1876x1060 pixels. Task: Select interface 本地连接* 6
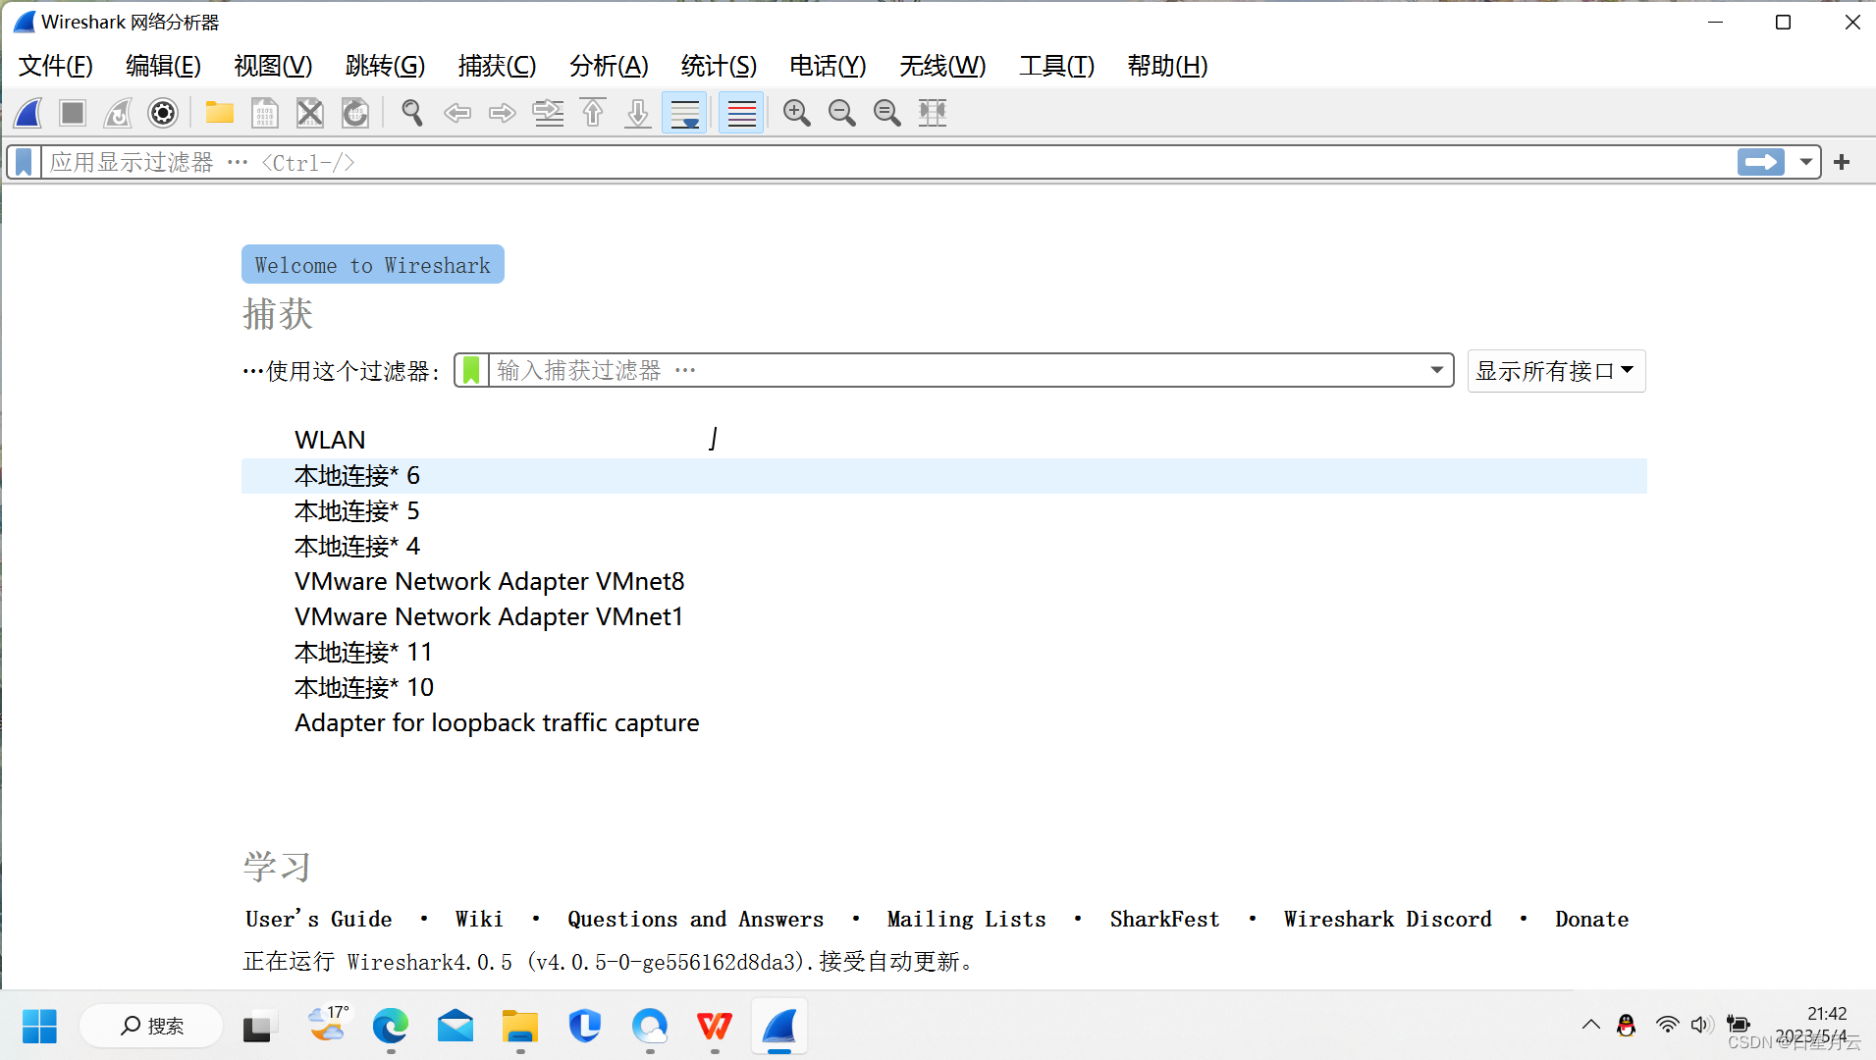pyautogui.click(x=943, y=475)
